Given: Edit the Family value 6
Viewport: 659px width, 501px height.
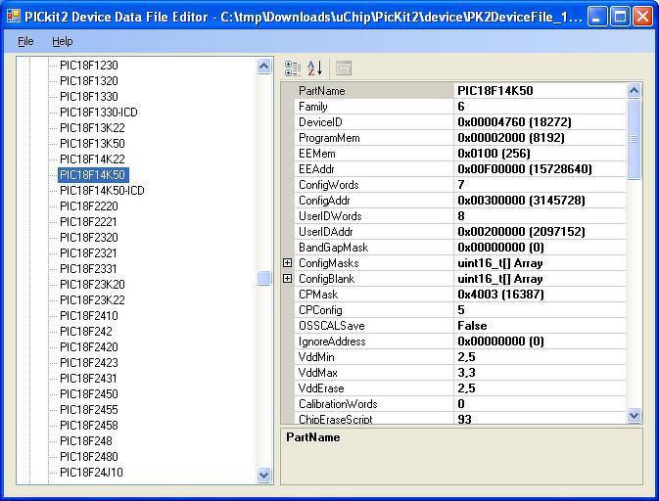Looking at the screenshot, I should click(x=541, y=107).
